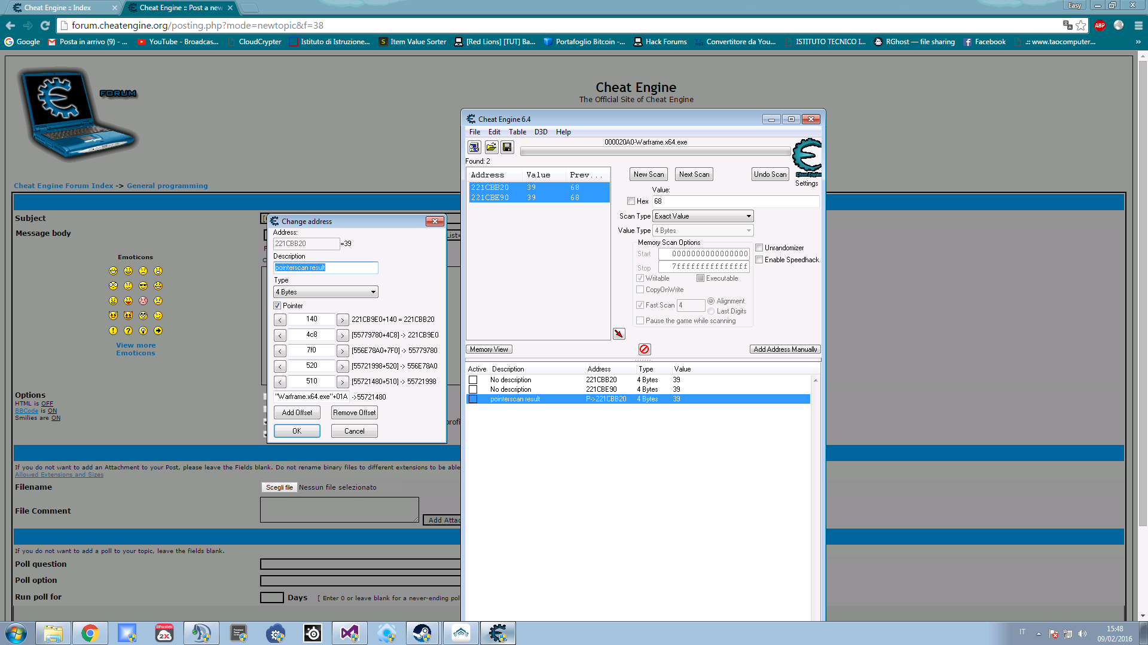Screen dimensions: 1148x645
Task: Click the Add Offset button
Action: [x=297, y=412]
